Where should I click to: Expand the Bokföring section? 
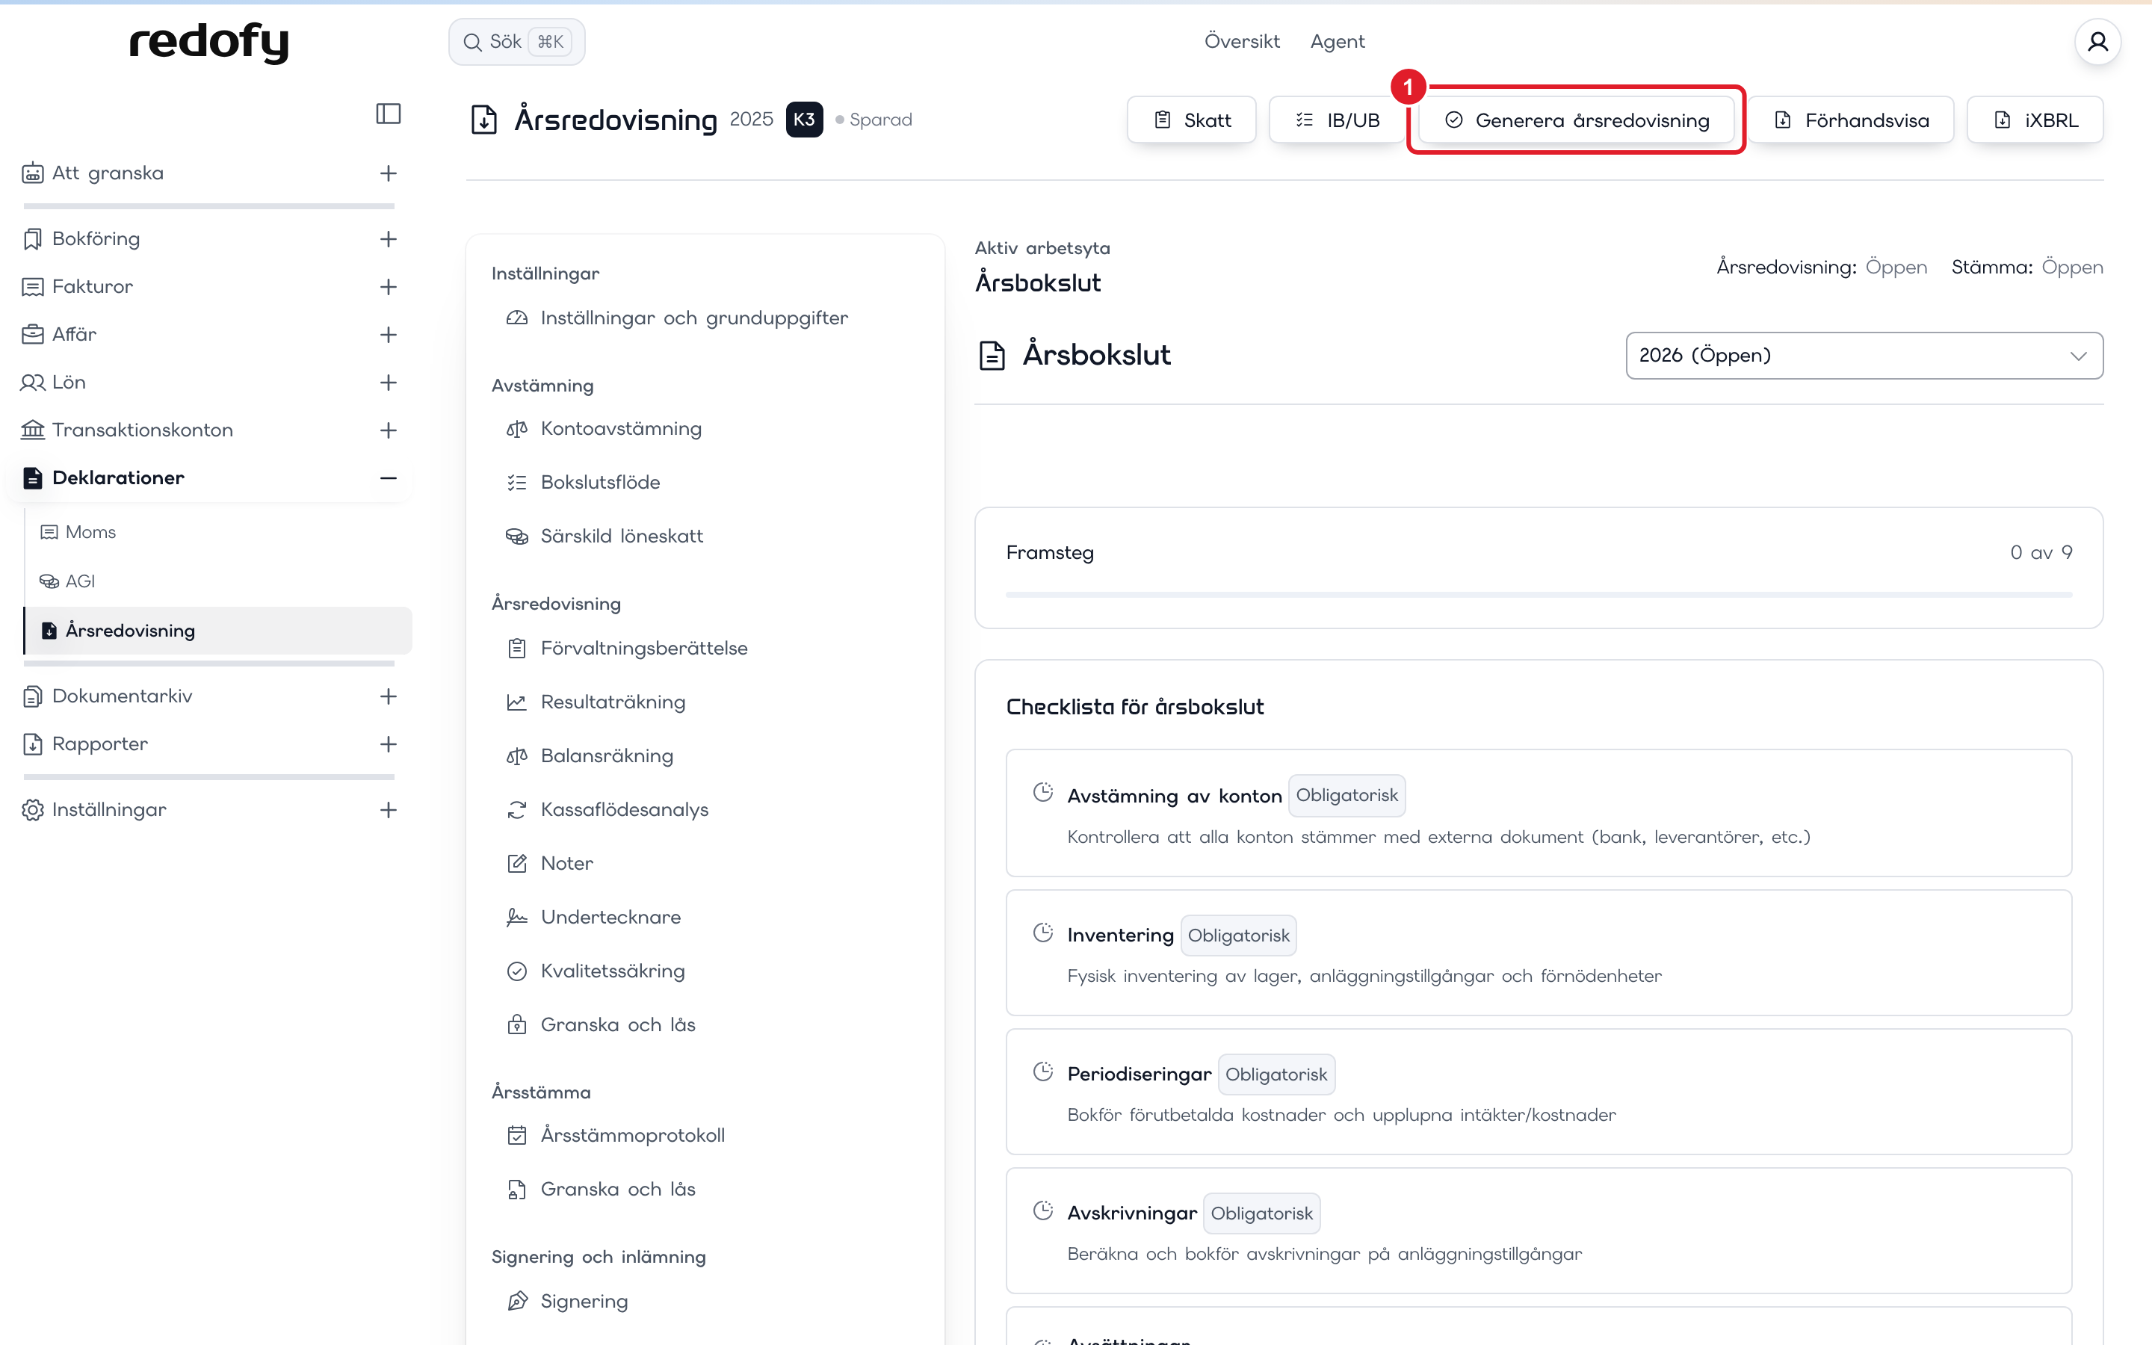click(388, 239)
